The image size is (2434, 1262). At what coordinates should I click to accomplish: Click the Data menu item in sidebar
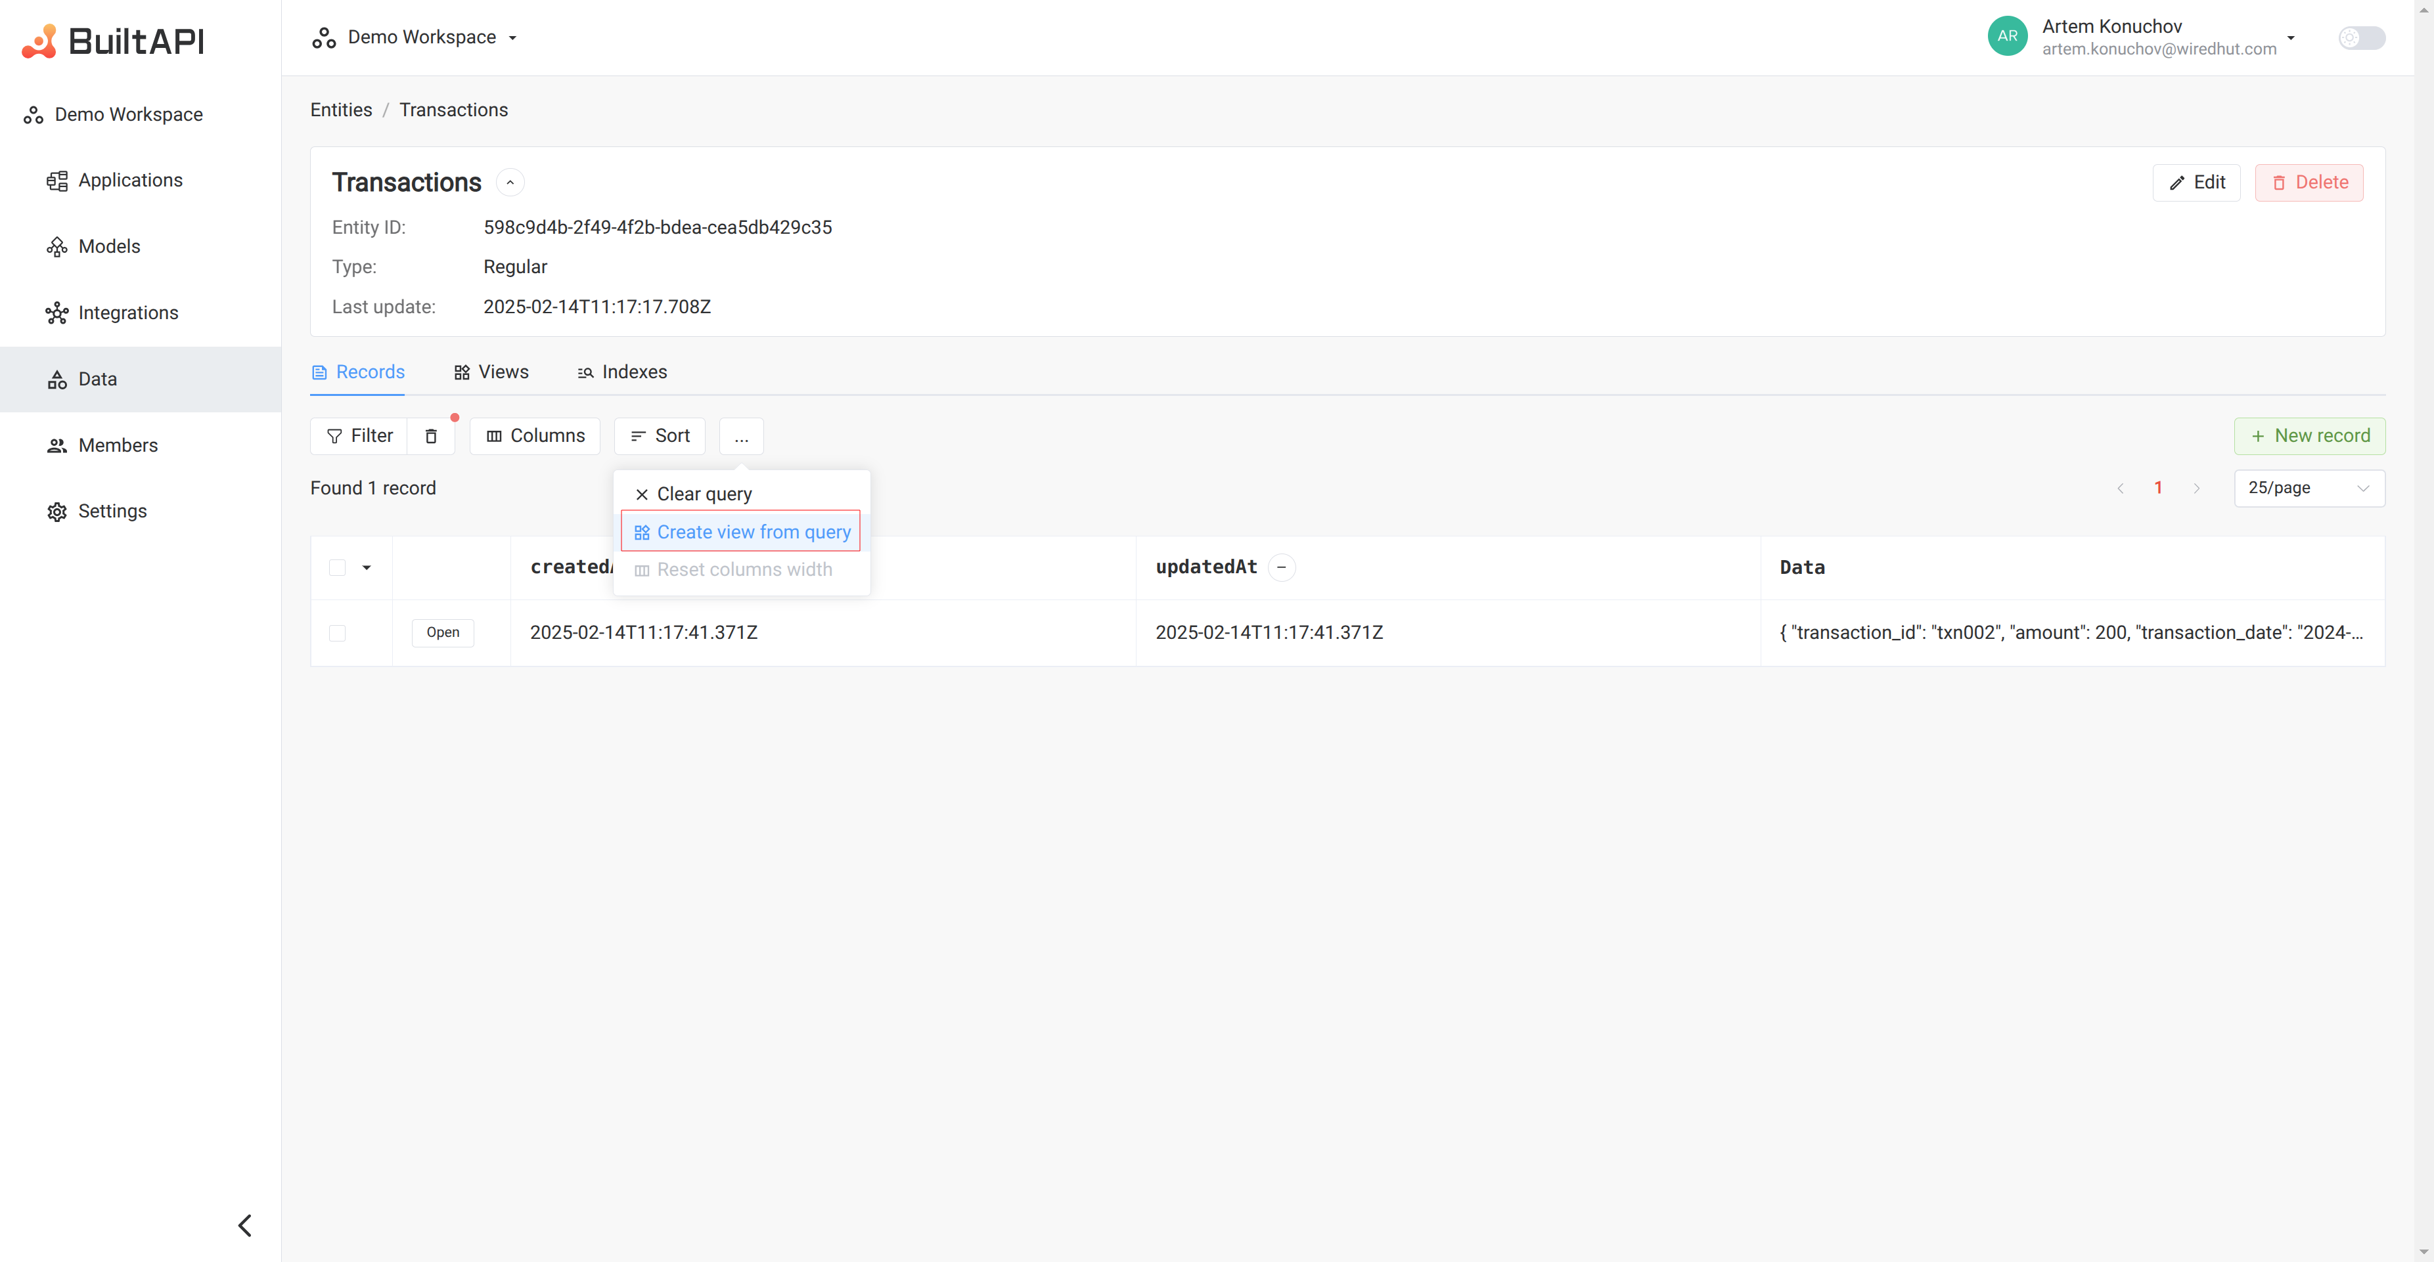click(97, 378)
